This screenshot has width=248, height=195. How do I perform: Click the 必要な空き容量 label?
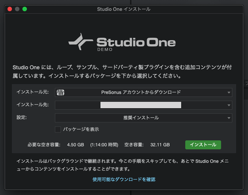44,145
